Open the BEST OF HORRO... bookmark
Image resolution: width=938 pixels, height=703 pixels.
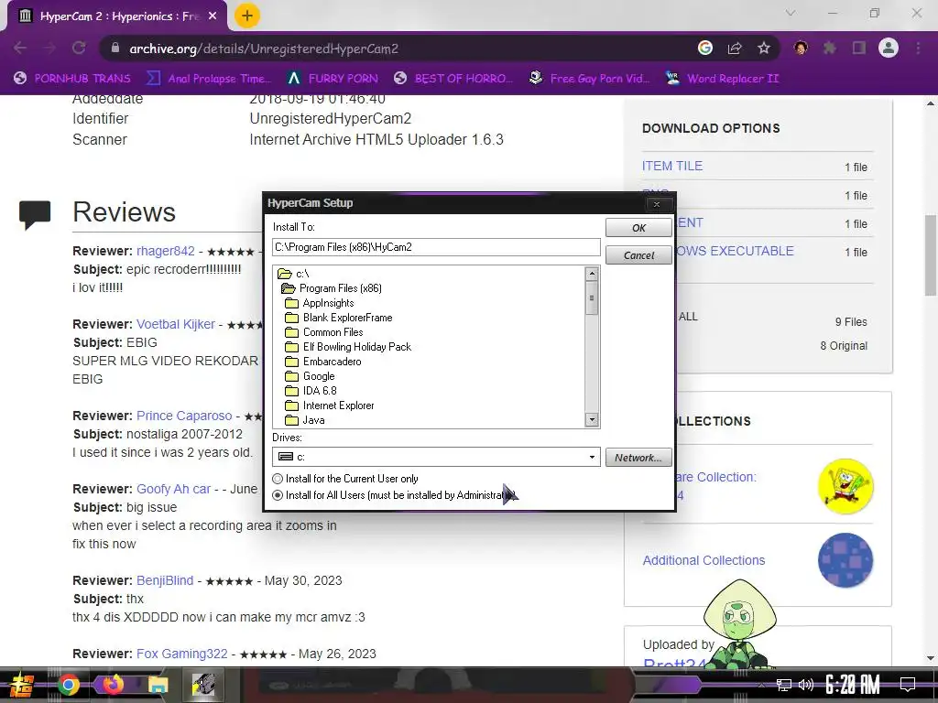point(453,79)
